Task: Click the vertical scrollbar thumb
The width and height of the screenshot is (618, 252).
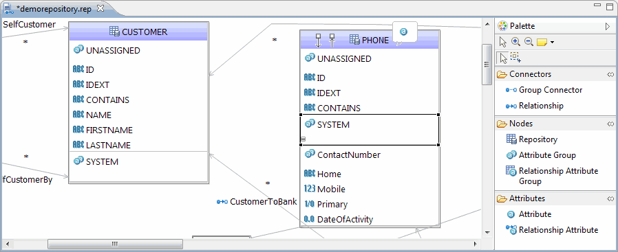Action: tap(487, 64)
